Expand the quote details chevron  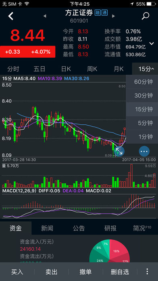pos(152,43)
